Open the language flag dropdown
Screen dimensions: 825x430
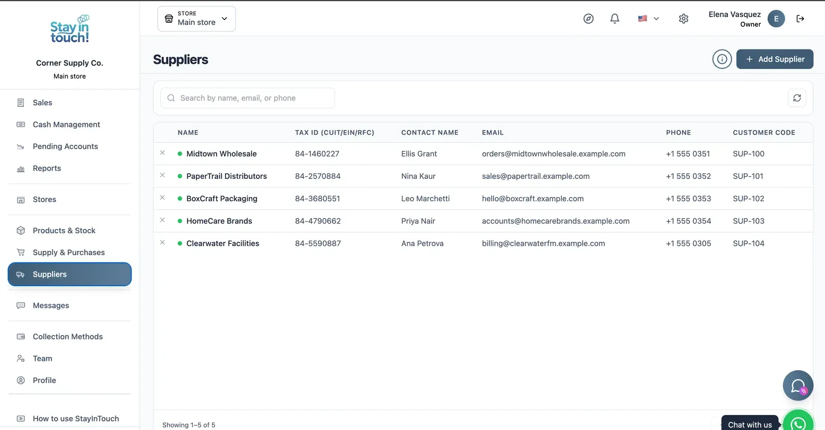pyautogui.click(x=648, y=19)
